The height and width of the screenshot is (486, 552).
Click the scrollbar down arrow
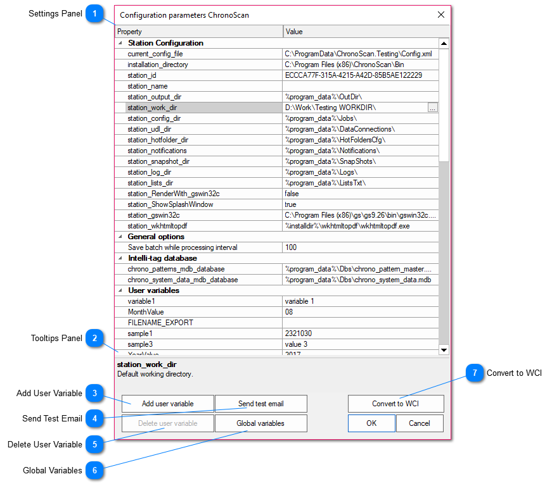click(x=444, y=350)
